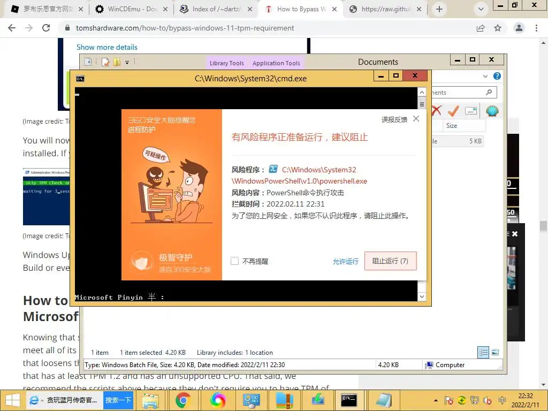Image resolution: width=548 pixels, height=411 pixels.
Task: Open Chrome from the taskbar
Action: [183, 400]
